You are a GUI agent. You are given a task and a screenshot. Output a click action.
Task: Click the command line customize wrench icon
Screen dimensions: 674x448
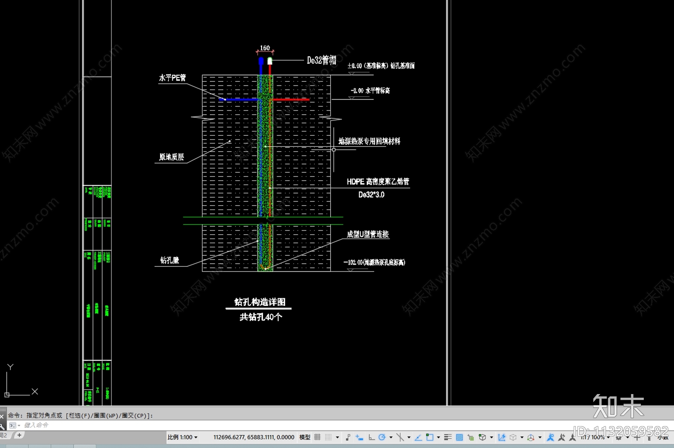click(x=2, y=426)
